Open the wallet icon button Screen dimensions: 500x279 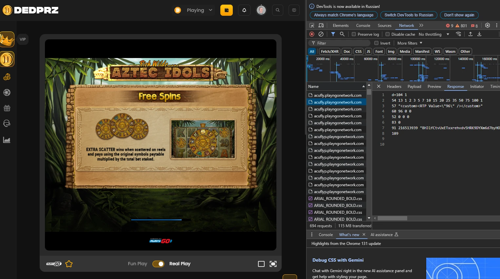coord(226,10)
